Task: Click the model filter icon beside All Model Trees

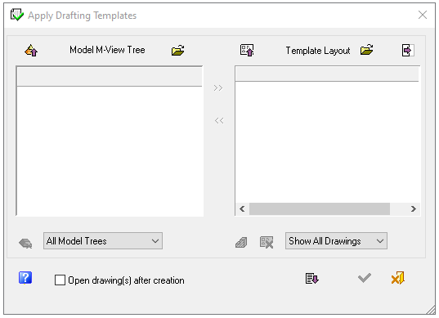Action: click(x=25, y=243)
